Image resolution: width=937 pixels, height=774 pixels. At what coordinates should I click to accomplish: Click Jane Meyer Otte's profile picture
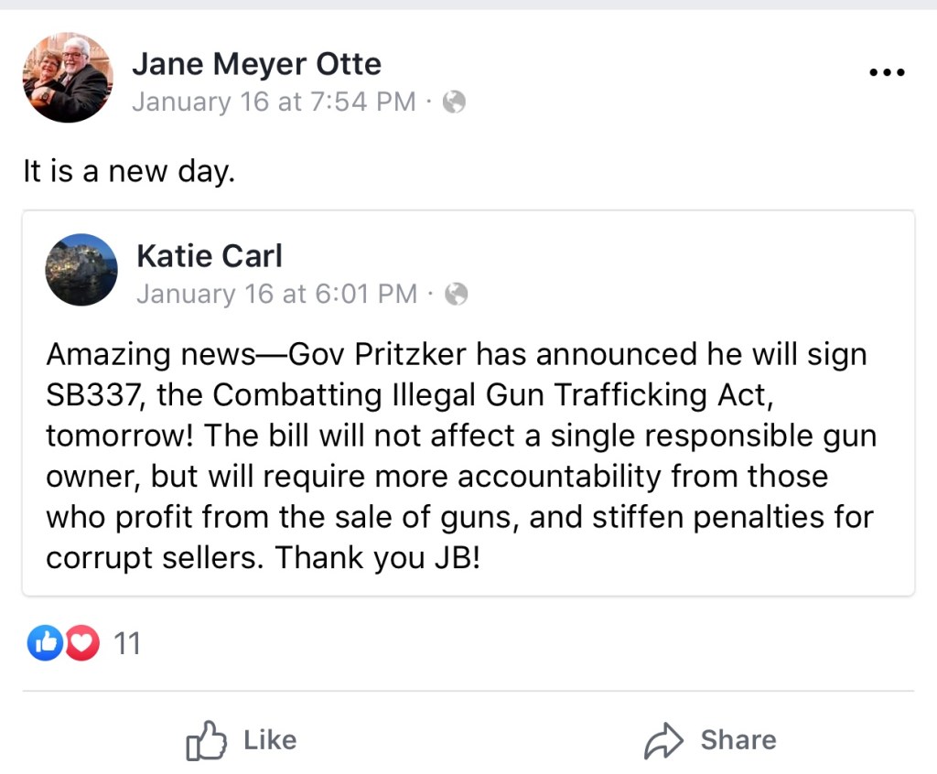67,78
